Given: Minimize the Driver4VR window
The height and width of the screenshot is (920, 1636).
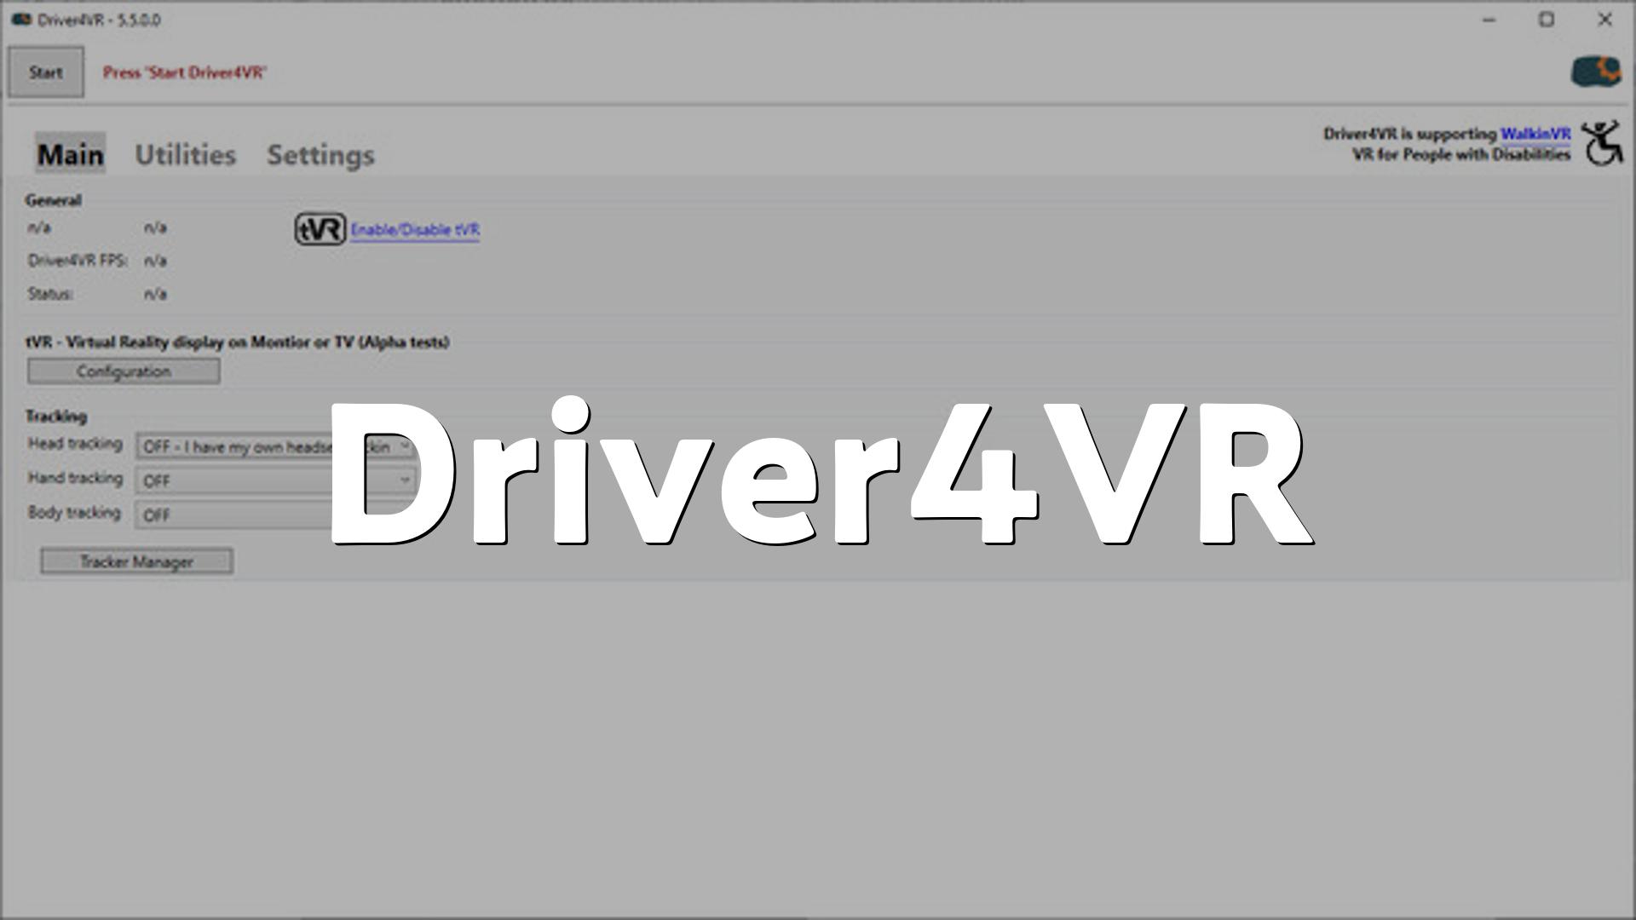Looking at the screenshot, I should click(x=1489, y=20).
